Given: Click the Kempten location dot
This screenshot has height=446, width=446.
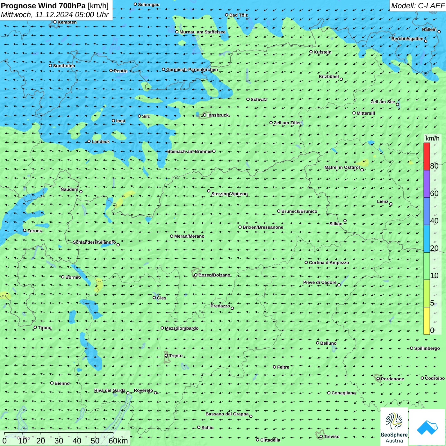Looking at the screenshot, I should click(x=55, y=22).
